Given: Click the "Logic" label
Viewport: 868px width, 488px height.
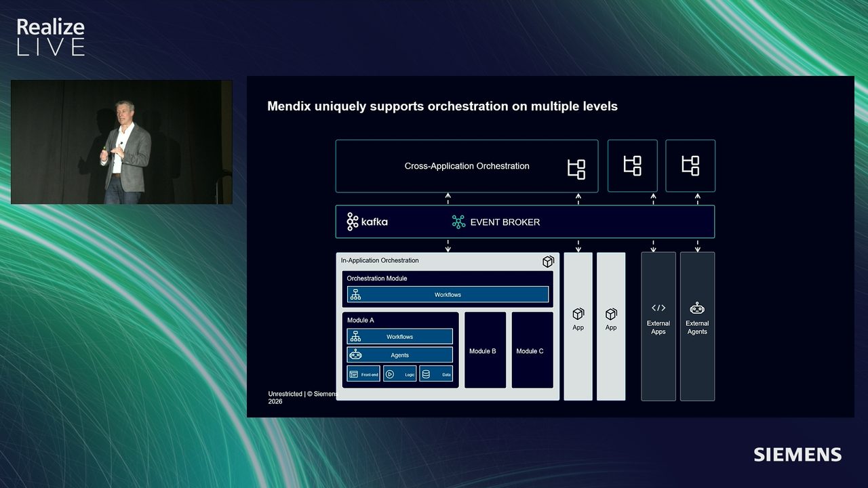Looking at the screenshot, I should tap(410, 375).
